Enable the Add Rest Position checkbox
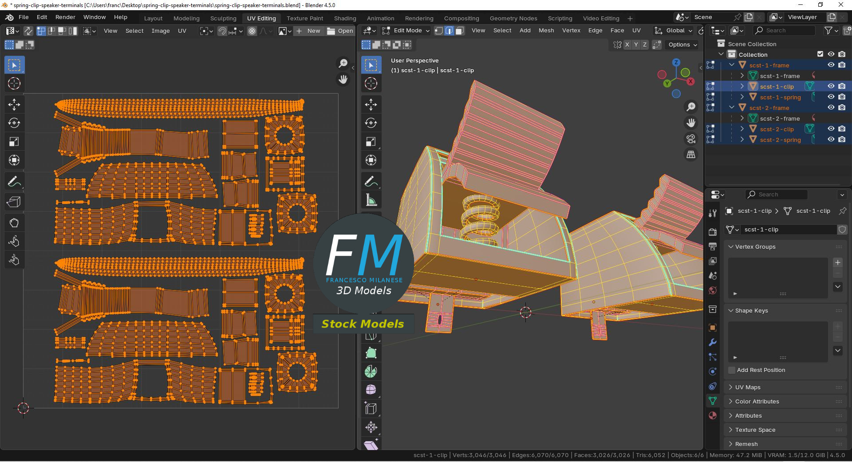Viewport: 852px width, 462px height. tap(732, 370)
